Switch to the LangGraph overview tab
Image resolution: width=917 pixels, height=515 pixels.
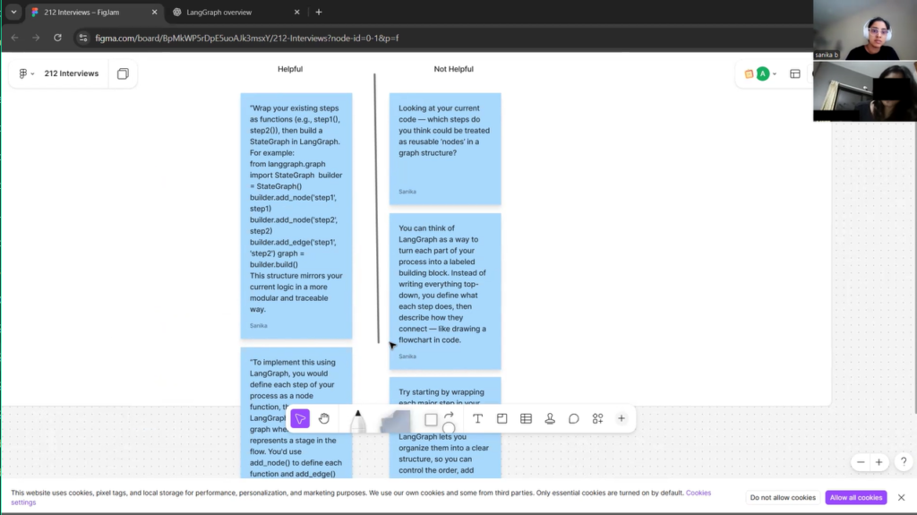coord(219,13)
